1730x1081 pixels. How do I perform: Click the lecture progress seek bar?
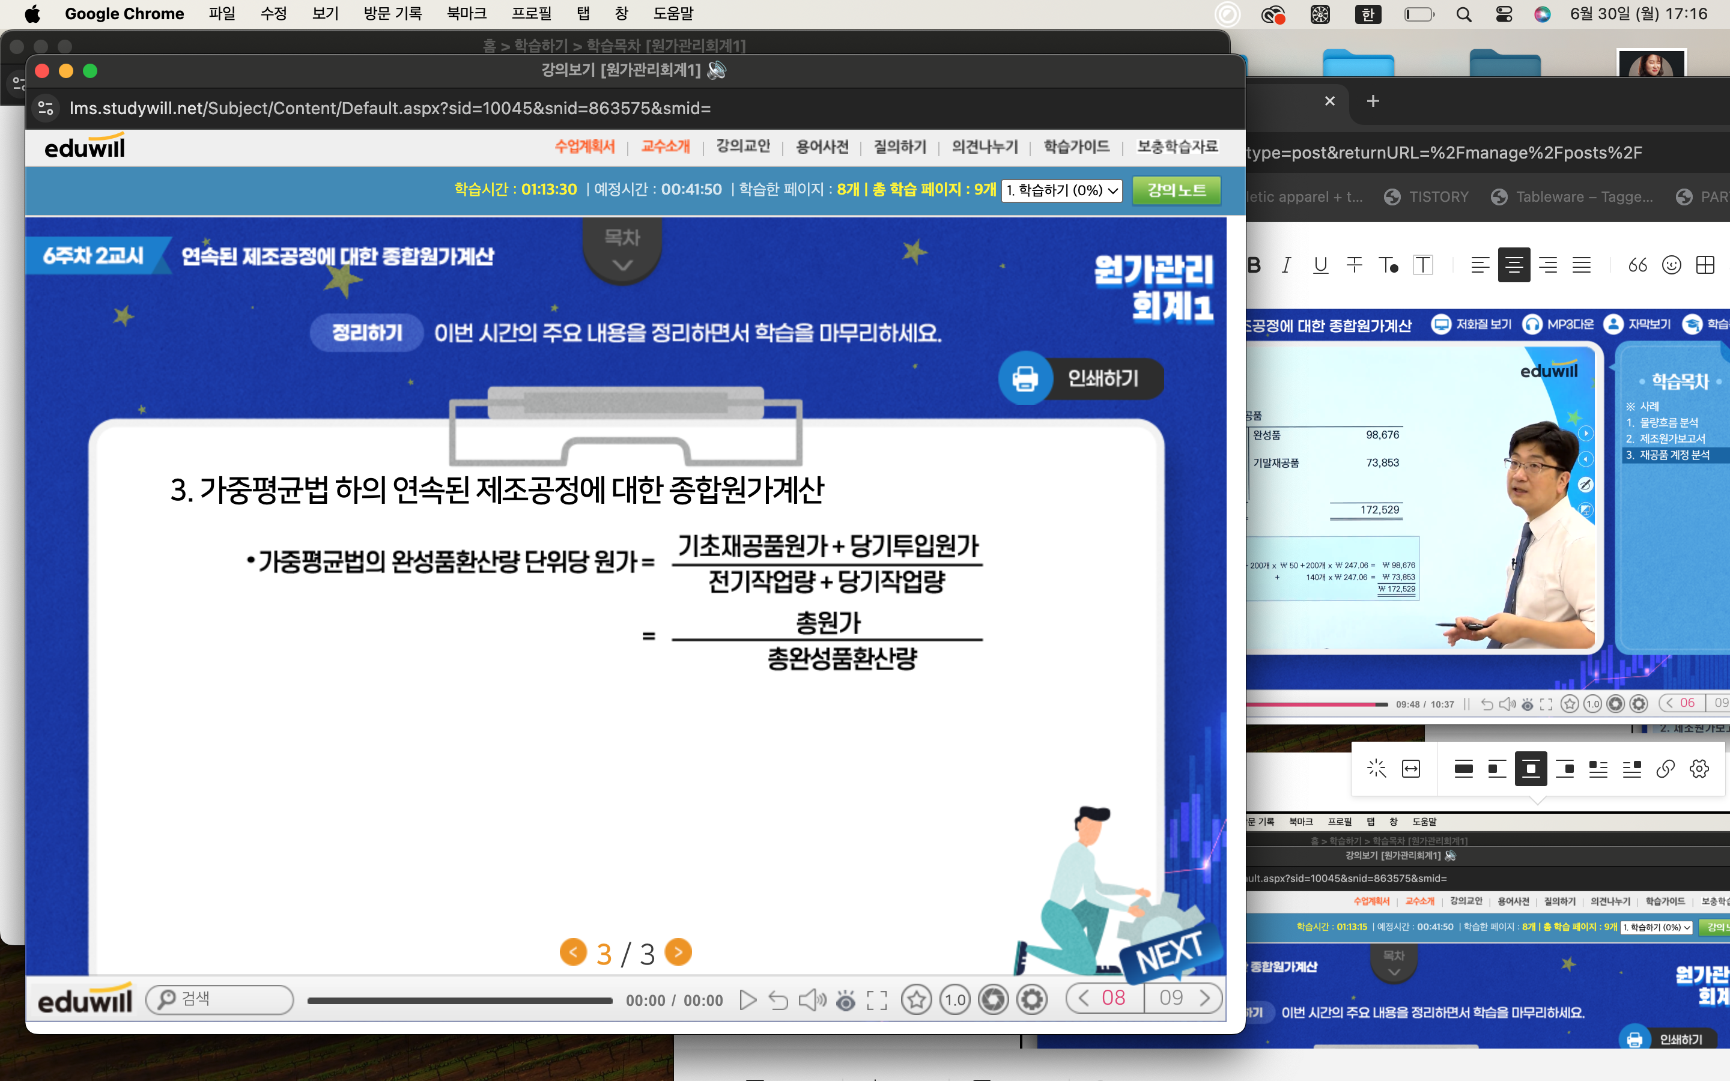[x=460, y=1000]
